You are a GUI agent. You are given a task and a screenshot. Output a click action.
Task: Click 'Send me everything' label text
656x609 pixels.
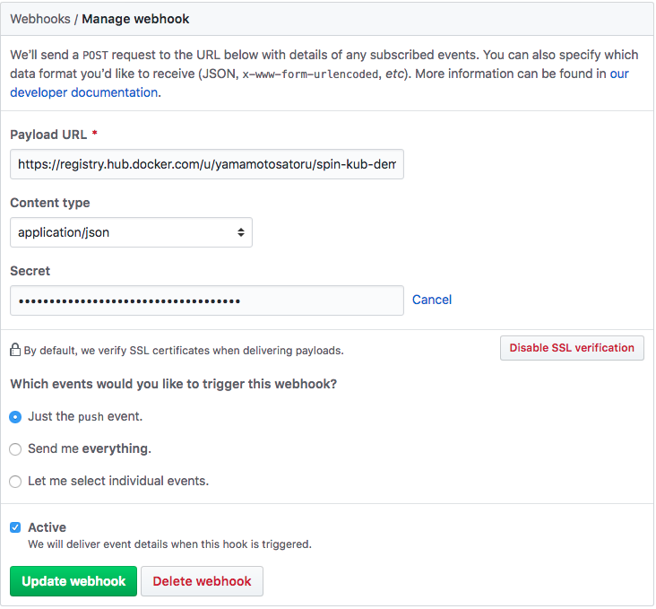click(x=90, y=449)
